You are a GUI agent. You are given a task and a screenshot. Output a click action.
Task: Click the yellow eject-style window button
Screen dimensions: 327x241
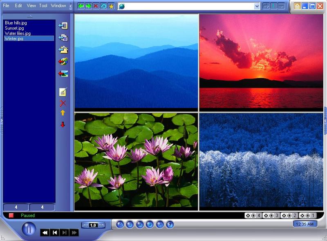click(x=297, y=6)
